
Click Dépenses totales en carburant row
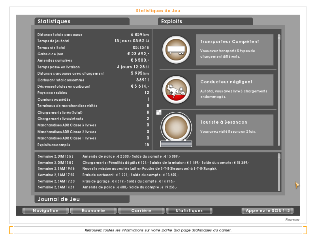(93, 86)
